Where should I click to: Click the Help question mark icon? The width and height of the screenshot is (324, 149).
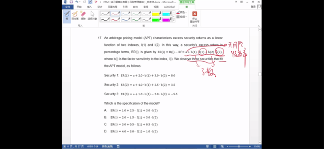click(236, 2)
